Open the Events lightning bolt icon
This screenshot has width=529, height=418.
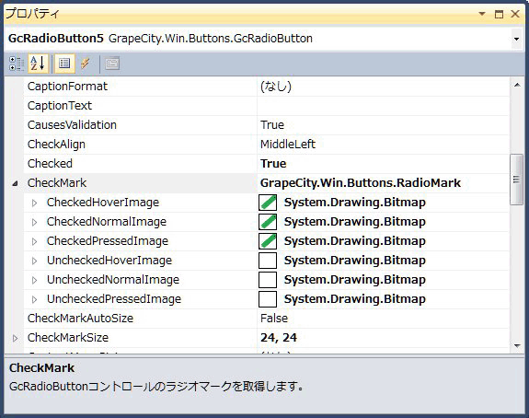point(86,64)
